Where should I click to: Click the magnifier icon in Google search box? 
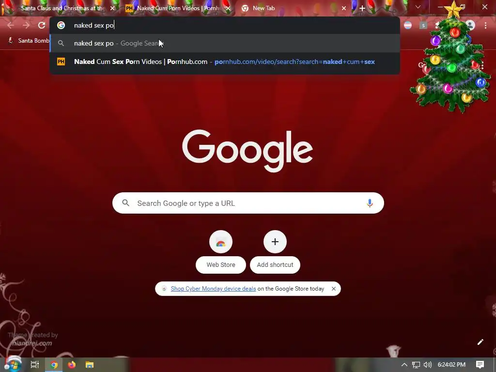(x=125, y=203)
